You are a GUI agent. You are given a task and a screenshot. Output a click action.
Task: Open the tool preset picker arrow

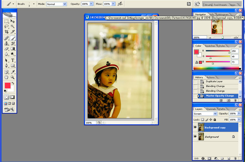(x=13, y=4)
